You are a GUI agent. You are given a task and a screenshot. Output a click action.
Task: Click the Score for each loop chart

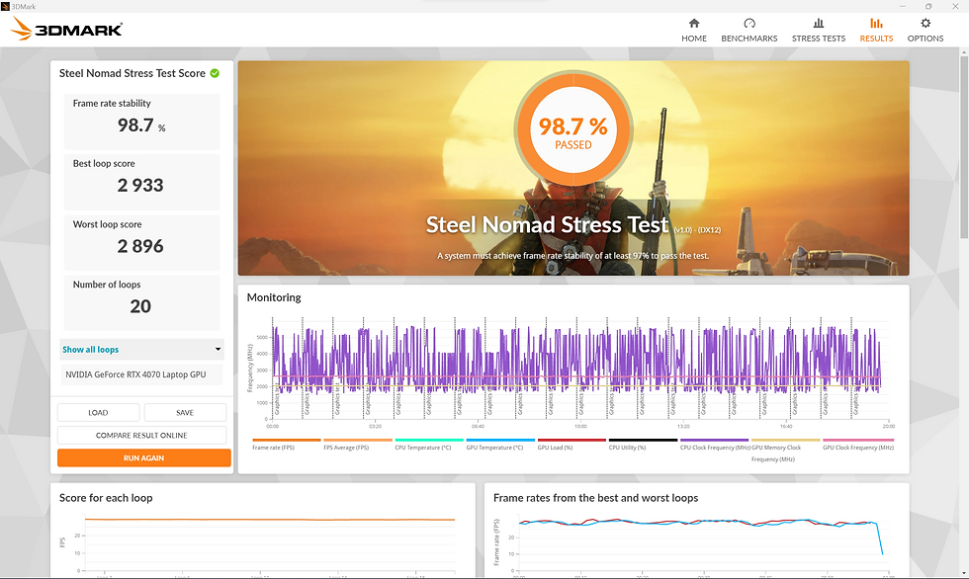coord(270,541)
